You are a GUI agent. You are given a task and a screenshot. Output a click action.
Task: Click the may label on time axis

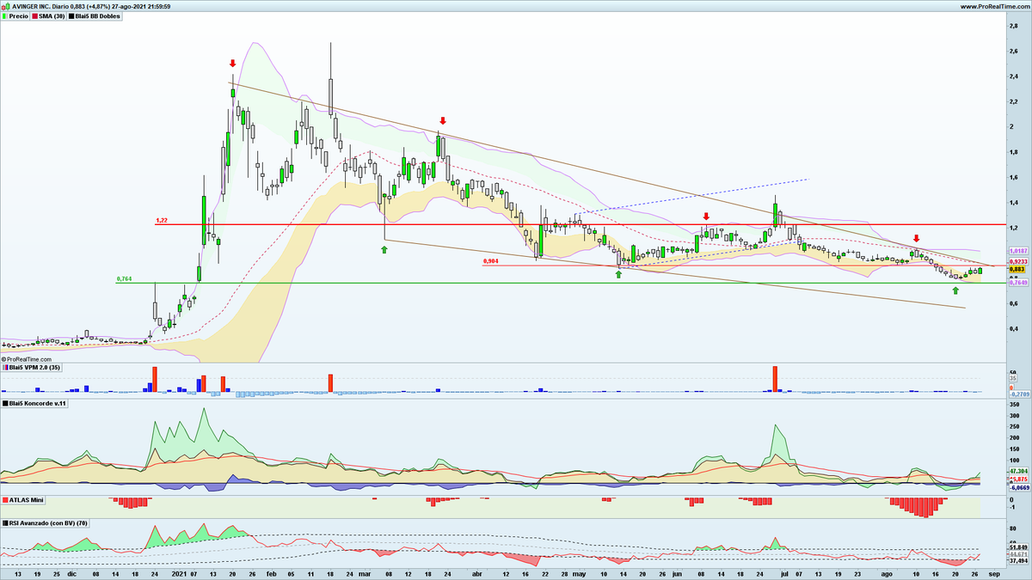tap(579, 572)
